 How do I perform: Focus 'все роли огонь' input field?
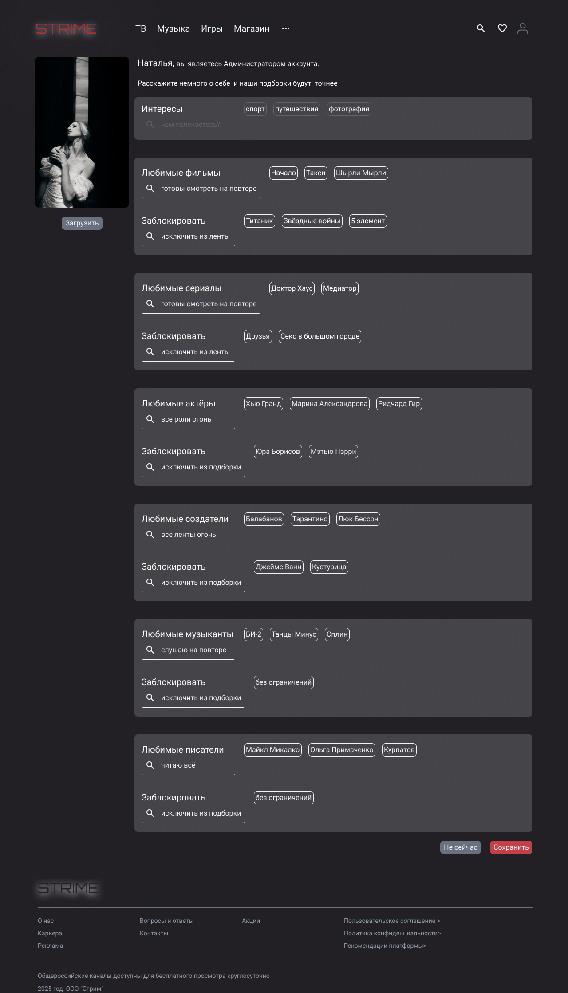pos(188,420)
